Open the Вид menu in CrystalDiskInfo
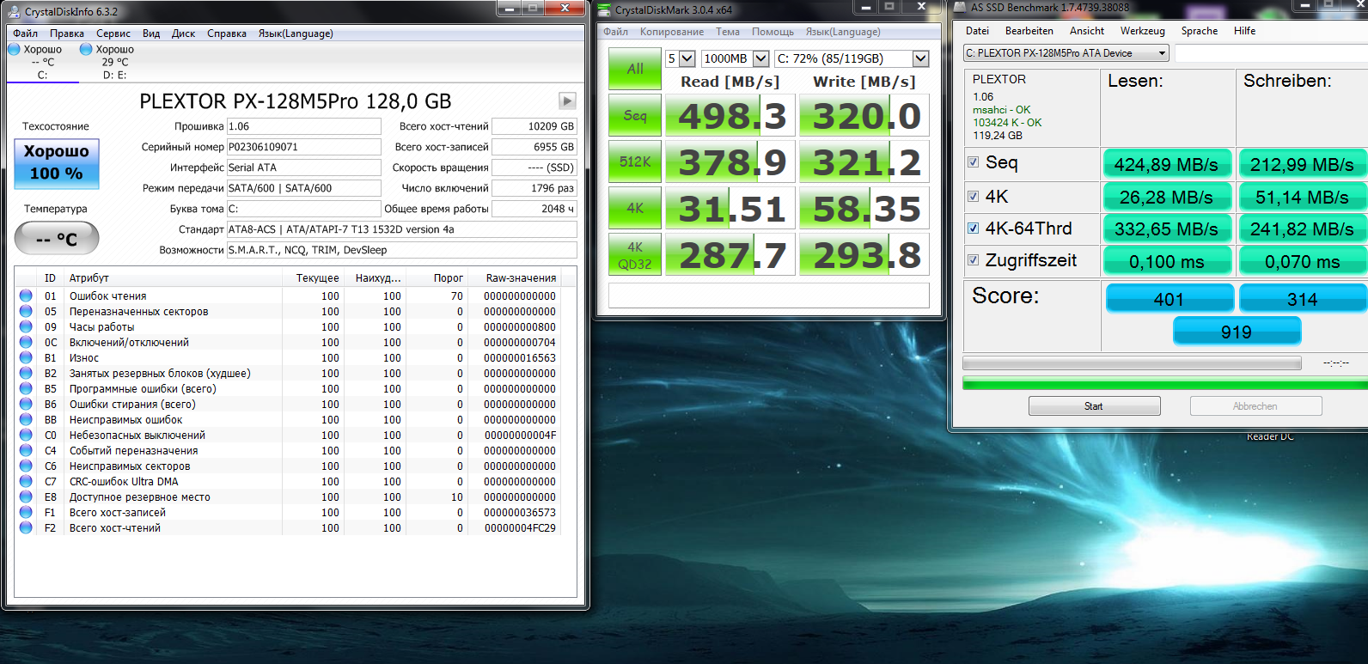Viewport: 1368px width, 664px height. 151,34
